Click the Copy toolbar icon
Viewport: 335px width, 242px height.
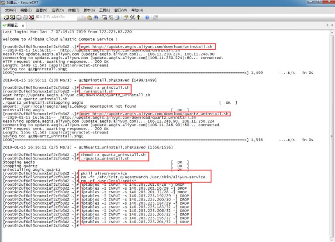(x=83, y=17)
